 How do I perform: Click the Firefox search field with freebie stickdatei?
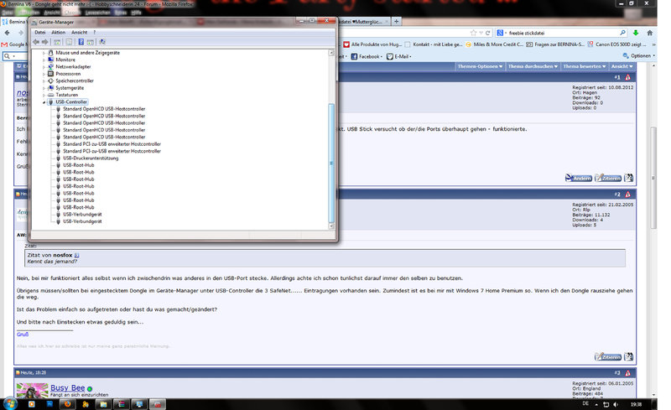tap(562, 33)
